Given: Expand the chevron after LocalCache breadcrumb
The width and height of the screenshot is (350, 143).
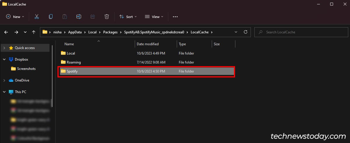Looking at the screenshot, I should [x=212, y=32].
